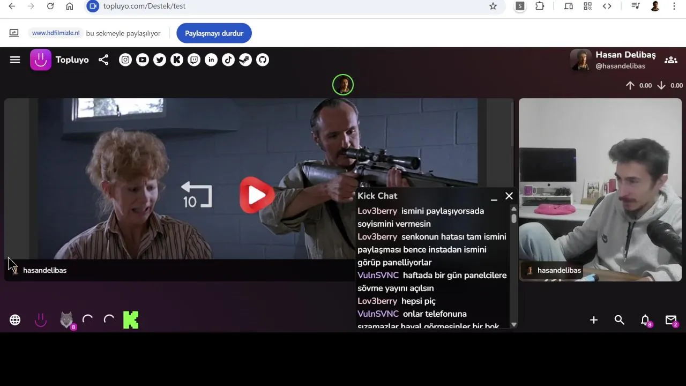
Task: Open notifications bell icon
Action: (x=645, y=320)
